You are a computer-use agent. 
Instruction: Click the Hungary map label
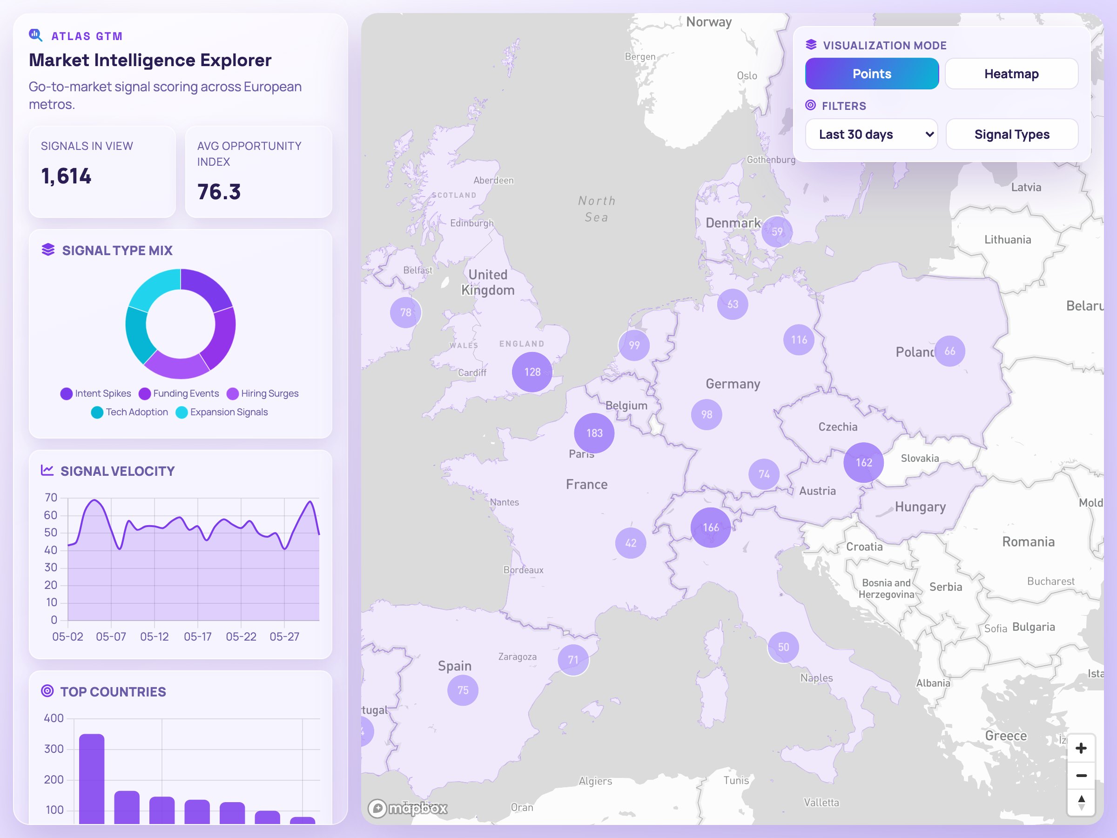point(920,507)
